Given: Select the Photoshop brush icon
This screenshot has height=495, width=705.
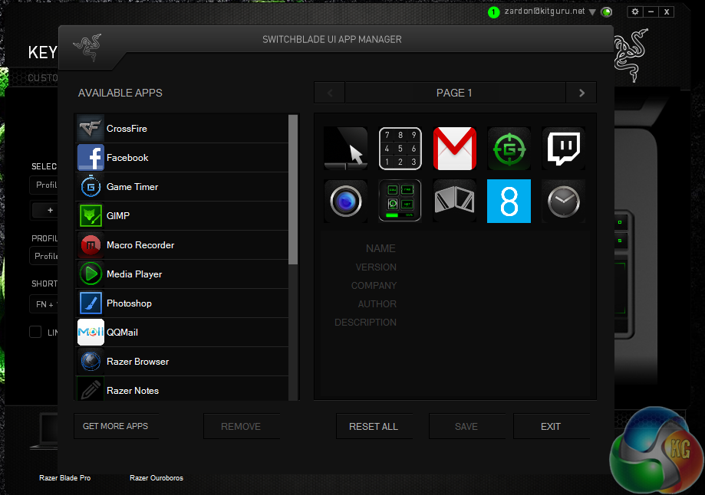Looking at the screenshot, I should coord(91,303).
